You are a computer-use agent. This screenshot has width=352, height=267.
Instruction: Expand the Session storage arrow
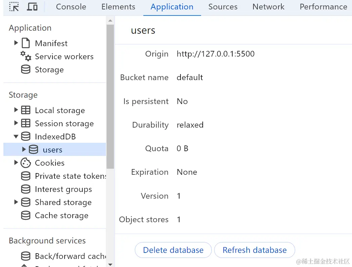coord(16,124)
